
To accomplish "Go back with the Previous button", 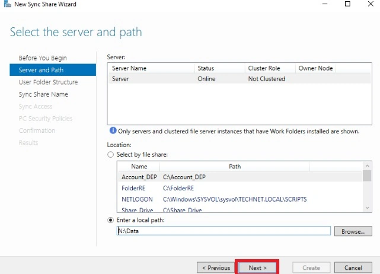I will 216,267.
